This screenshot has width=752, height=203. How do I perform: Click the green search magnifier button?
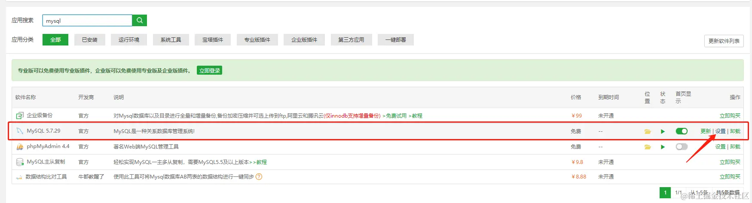[x=140, y=21]
